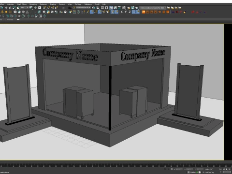The width and height of the screenshot is (232, 174).
Task: Open the Arnold menu
Action: tap(97, 4)
